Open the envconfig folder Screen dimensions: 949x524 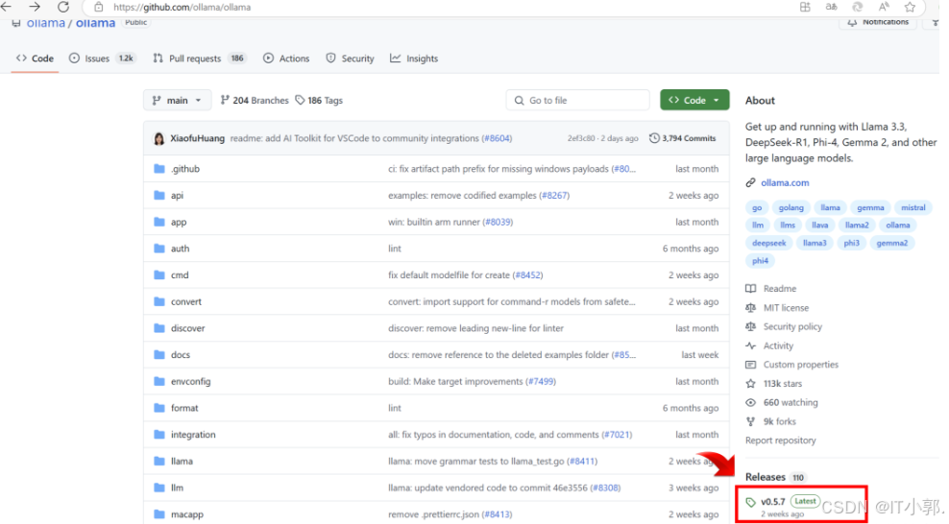(190, 381)
